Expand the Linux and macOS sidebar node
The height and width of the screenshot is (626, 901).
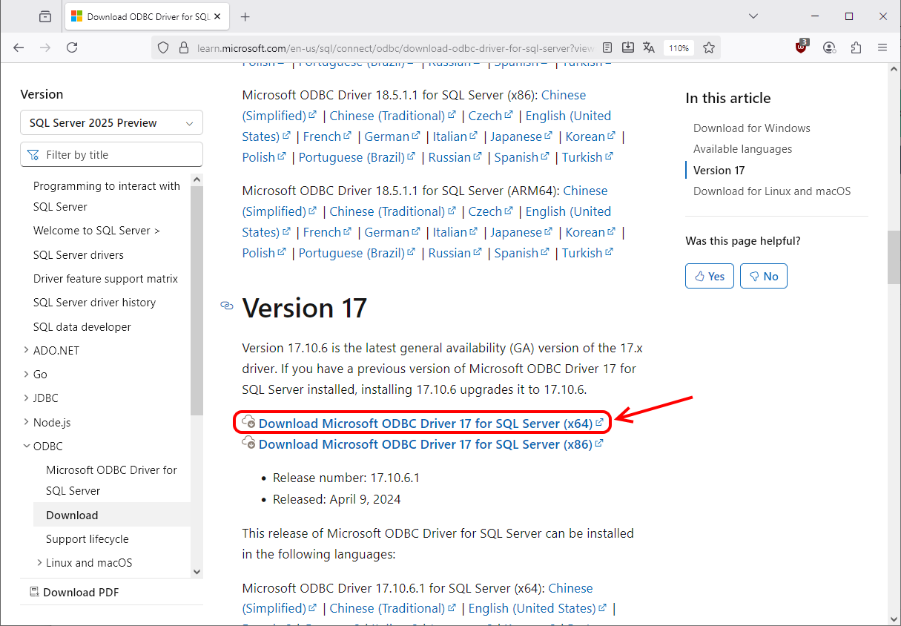39,563
